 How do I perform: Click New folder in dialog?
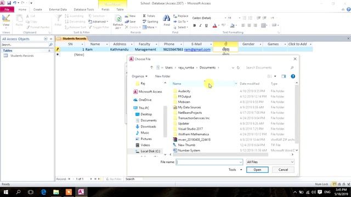[162, 76]
